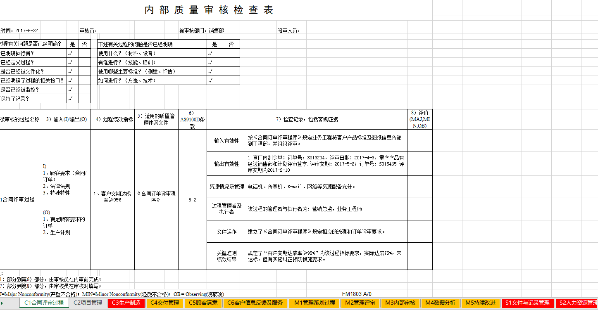Click the 4）过程绩效指标 header cell

(112, 119)
